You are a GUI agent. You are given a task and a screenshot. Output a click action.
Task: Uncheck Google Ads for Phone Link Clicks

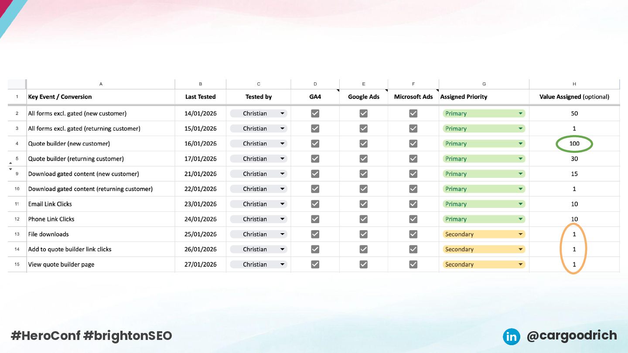pyautogui.click(x=363, y=219)
